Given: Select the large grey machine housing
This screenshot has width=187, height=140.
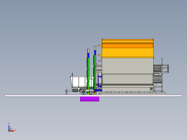Looking at the screenshot, I should (128, 75).
